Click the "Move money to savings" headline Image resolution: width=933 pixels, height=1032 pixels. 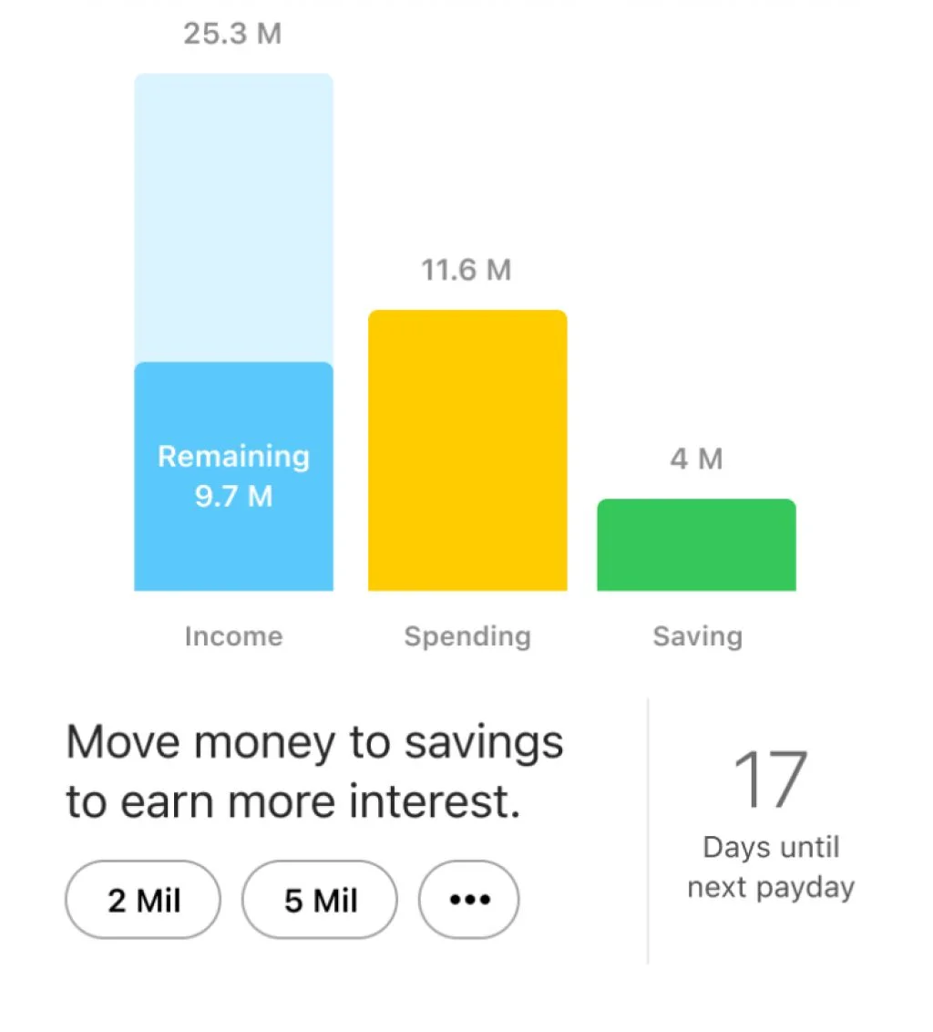[x=314, y=743]
